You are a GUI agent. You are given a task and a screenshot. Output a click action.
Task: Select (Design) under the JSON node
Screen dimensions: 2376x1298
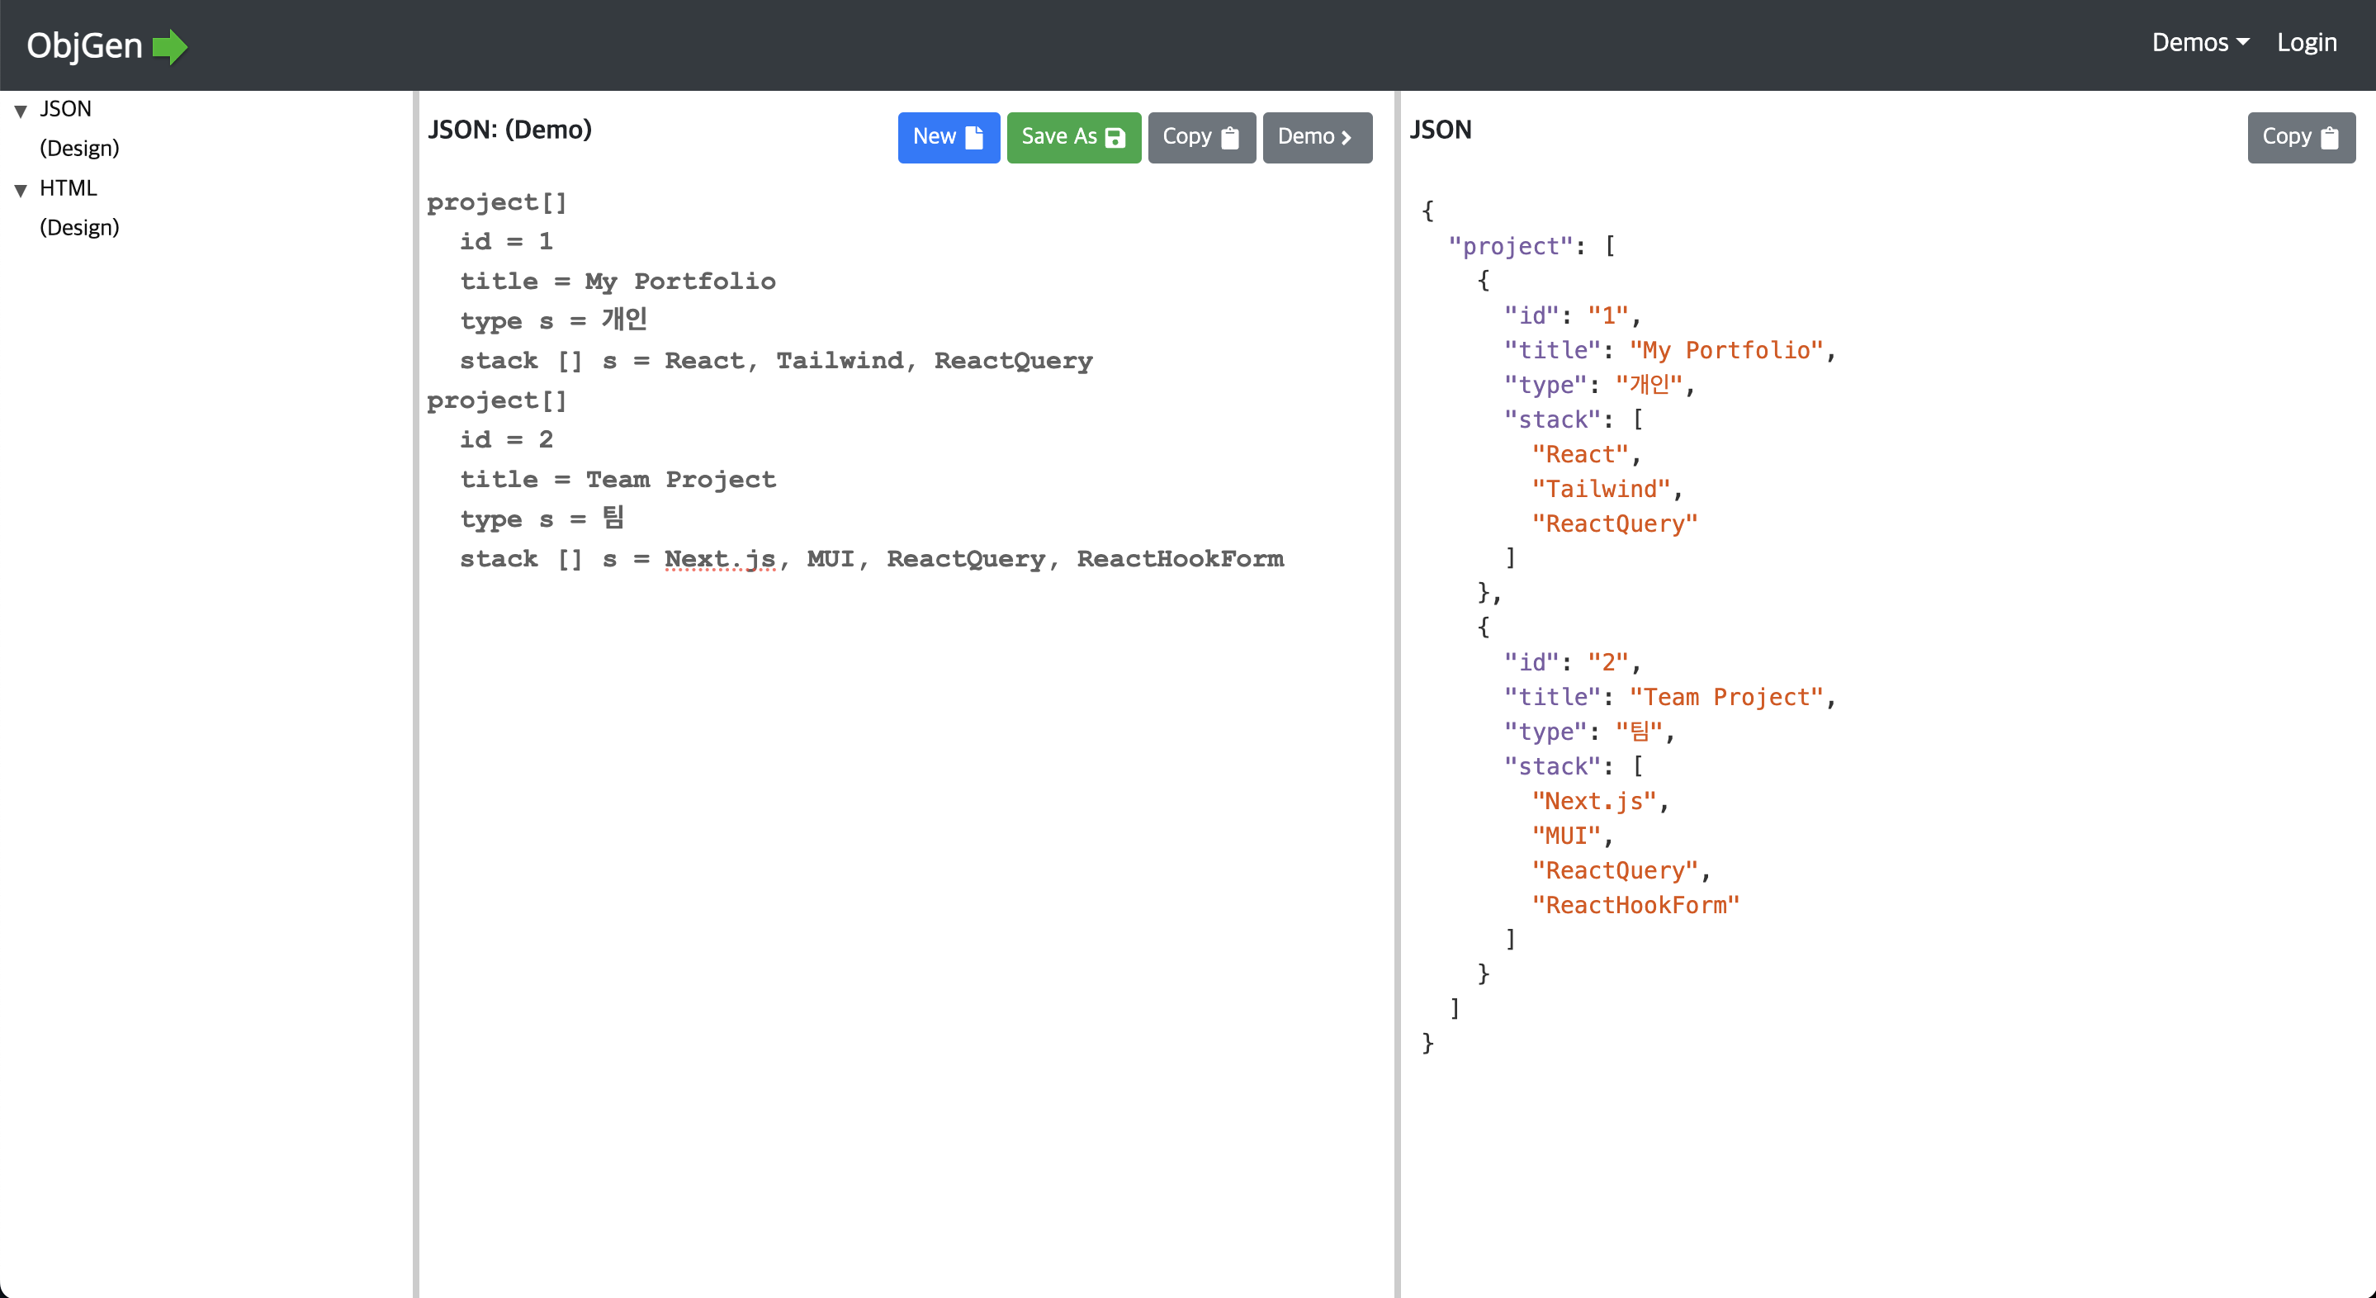pyautogui.click(x=79, y=149)
